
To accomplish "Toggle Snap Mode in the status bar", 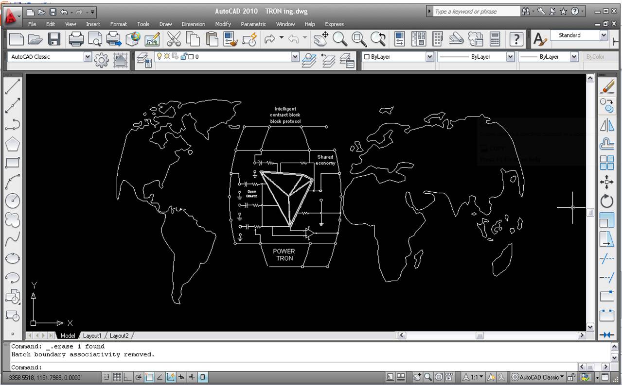I will [x=106, y=377].
